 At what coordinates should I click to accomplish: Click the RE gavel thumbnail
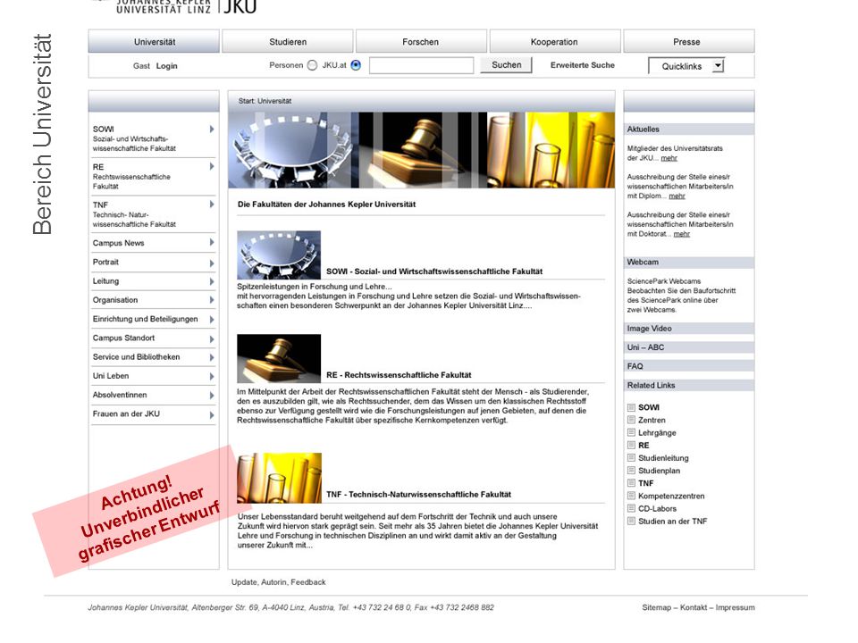point(279,359)
